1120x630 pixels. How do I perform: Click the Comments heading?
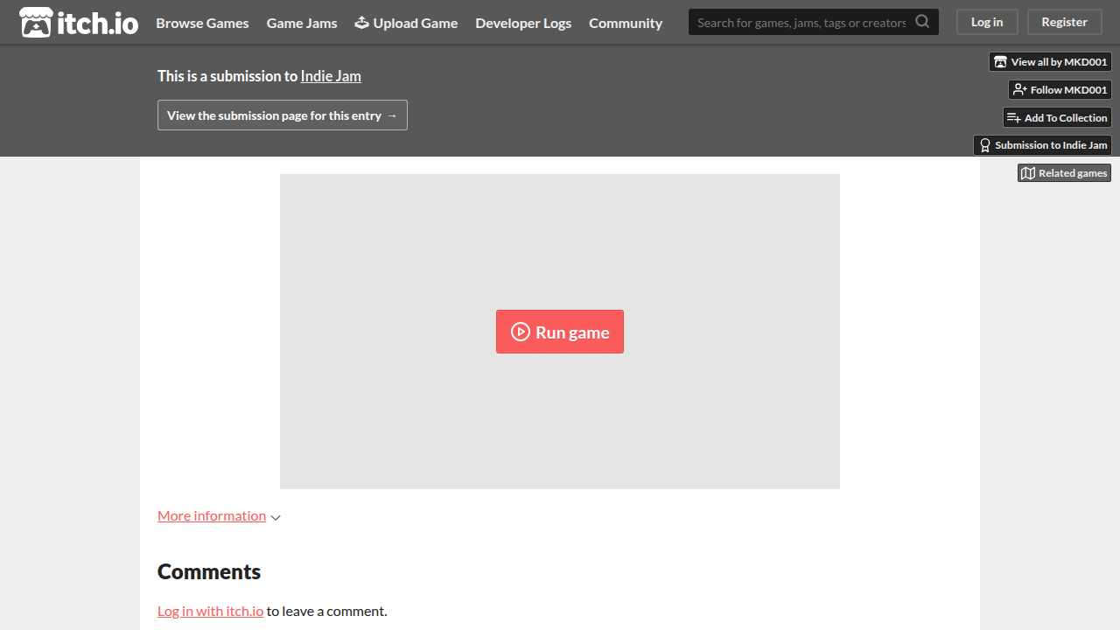209,571
